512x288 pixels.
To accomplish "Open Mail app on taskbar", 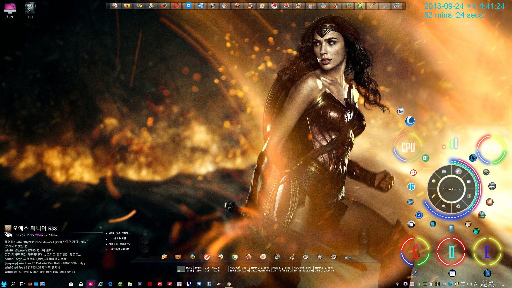I will pos(81,284).
